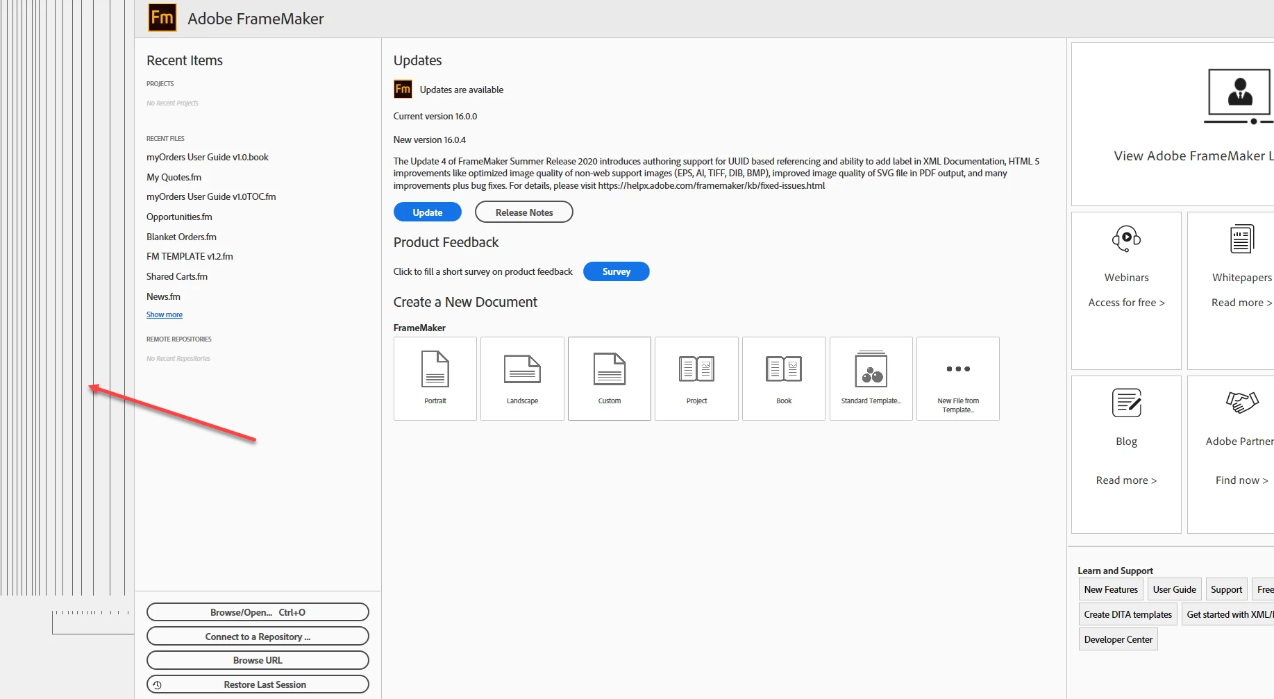Create a new Book
1274x699 pixels.
[x=784, y=378]
